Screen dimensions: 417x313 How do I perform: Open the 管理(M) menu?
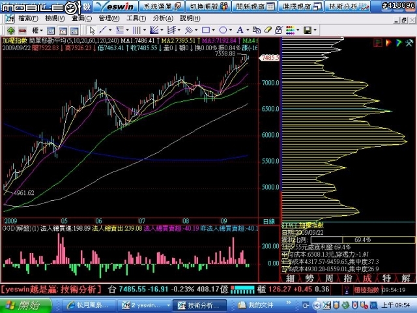[x=109, y=18]
